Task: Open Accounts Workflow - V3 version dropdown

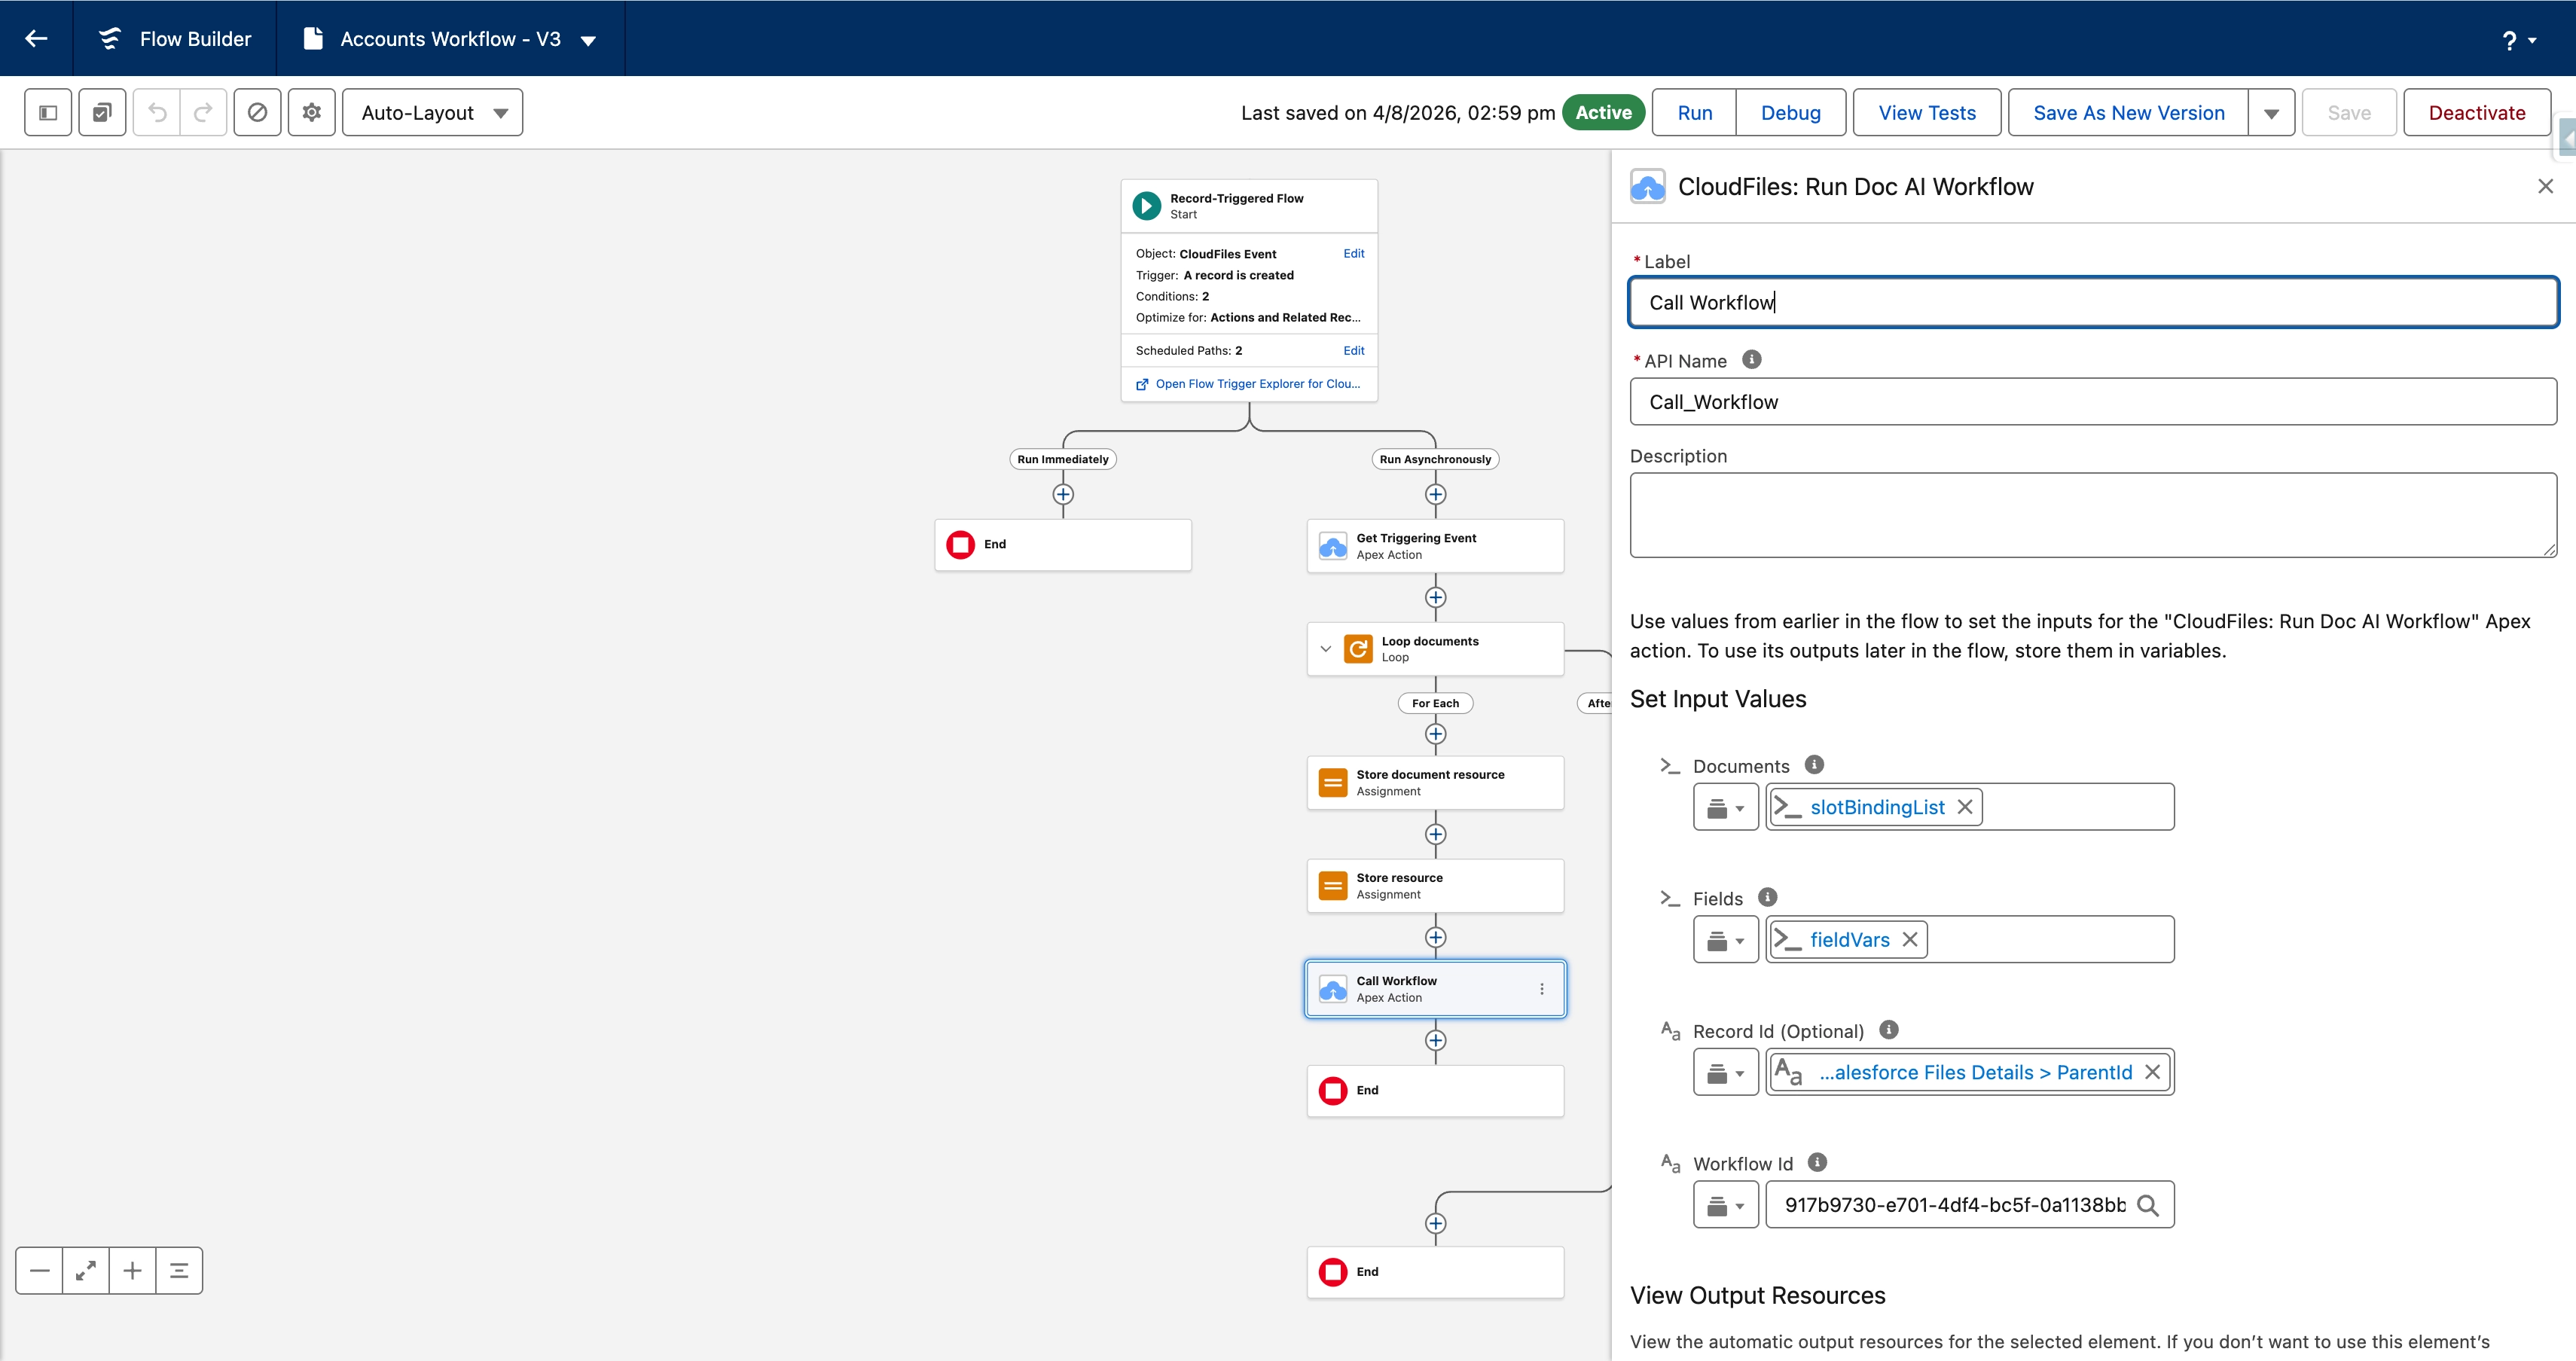Action: (x=588, y=41)
